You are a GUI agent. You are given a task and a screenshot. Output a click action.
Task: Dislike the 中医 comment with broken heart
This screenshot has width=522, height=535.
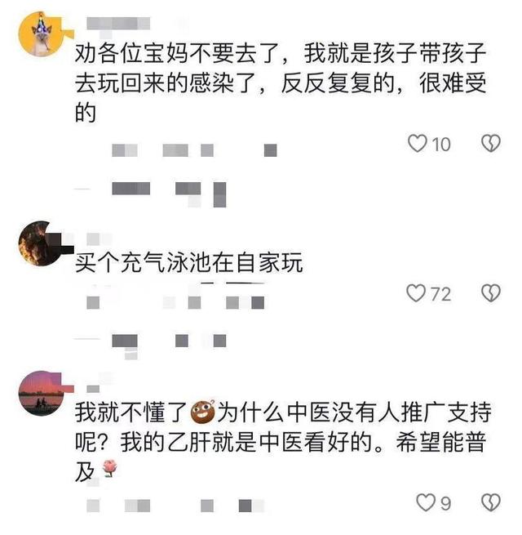[491, 502]
